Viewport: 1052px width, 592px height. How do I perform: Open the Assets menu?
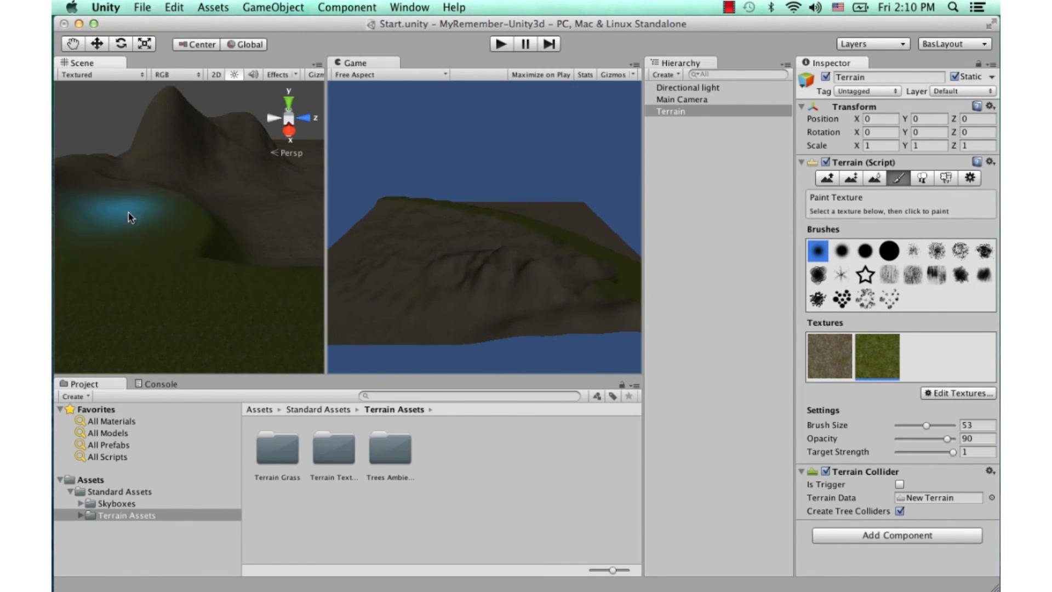click(x=213, y=7)
